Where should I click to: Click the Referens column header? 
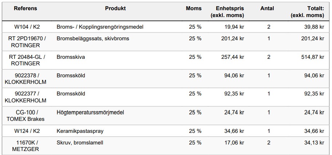coord(25,8)
